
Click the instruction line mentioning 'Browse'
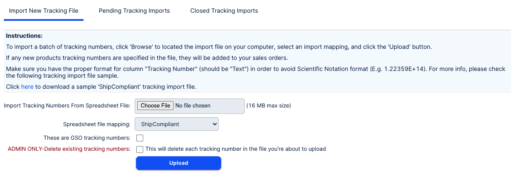coord(219,47)
